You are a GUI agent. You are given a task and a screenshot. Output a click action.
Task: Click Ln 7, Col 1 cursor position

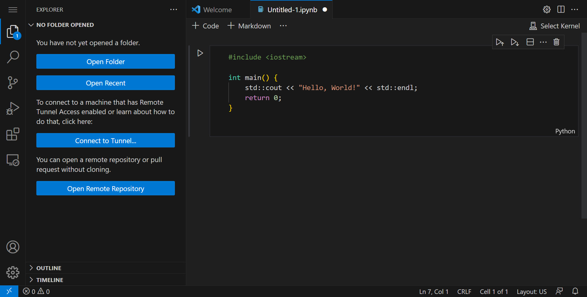tap(434, 292)
